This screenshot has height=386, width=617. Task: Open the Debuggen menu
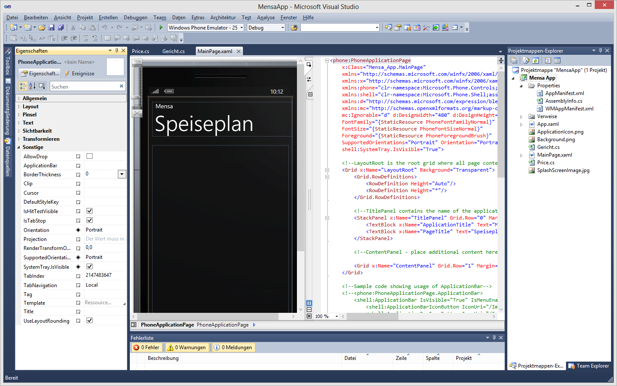135,18
